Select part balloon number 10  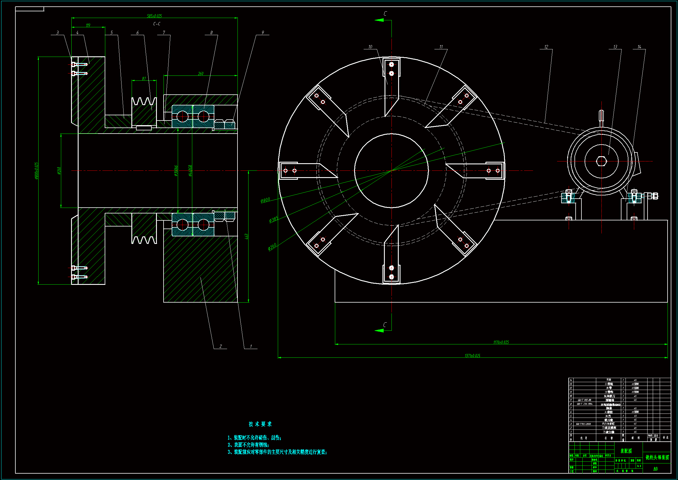[370, 47]
